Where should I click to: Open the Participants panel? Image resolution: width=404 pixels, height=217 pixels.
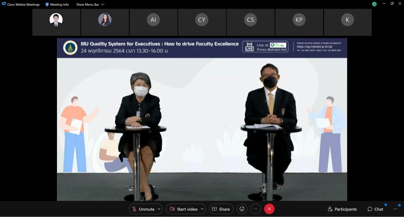(342, 209)
